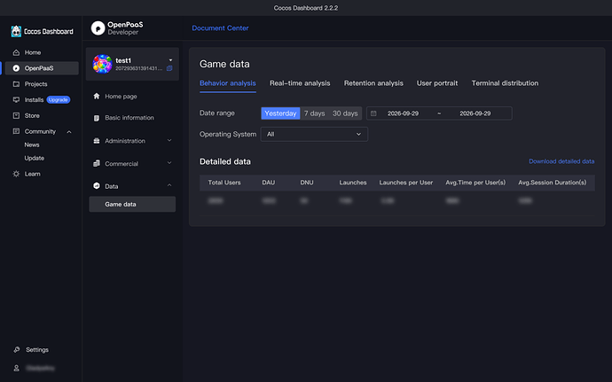This screenshot has width=612, height=382.
Task: Click the start date input field
Action: (403, 113)
